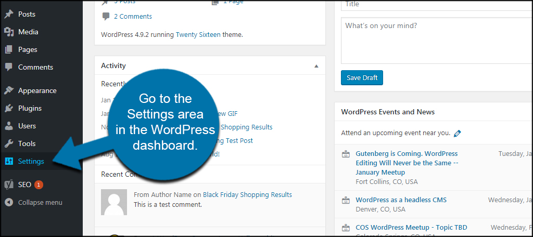Open the Users menu

click(27, 126)
